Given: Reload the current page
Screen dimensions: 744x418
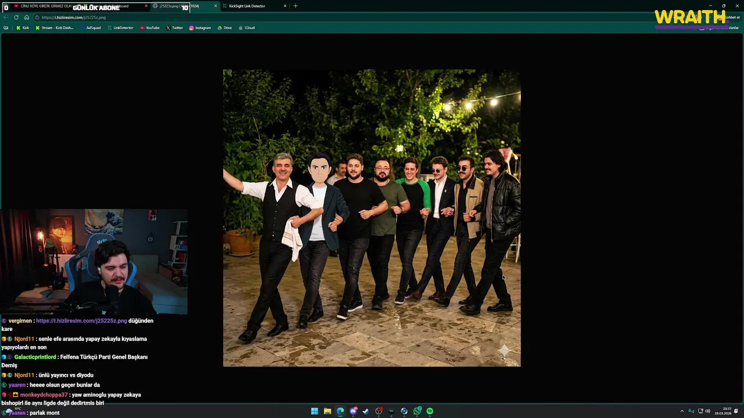Looking at the screenshot, I should click(x=16, y=17).
